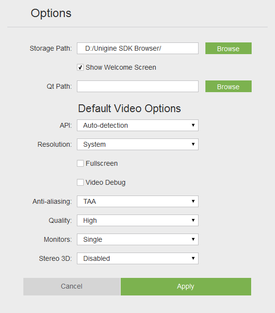Click the arrow of the API dropdown
The width and height of the screenshot is (275, 313).
point(193,125)
